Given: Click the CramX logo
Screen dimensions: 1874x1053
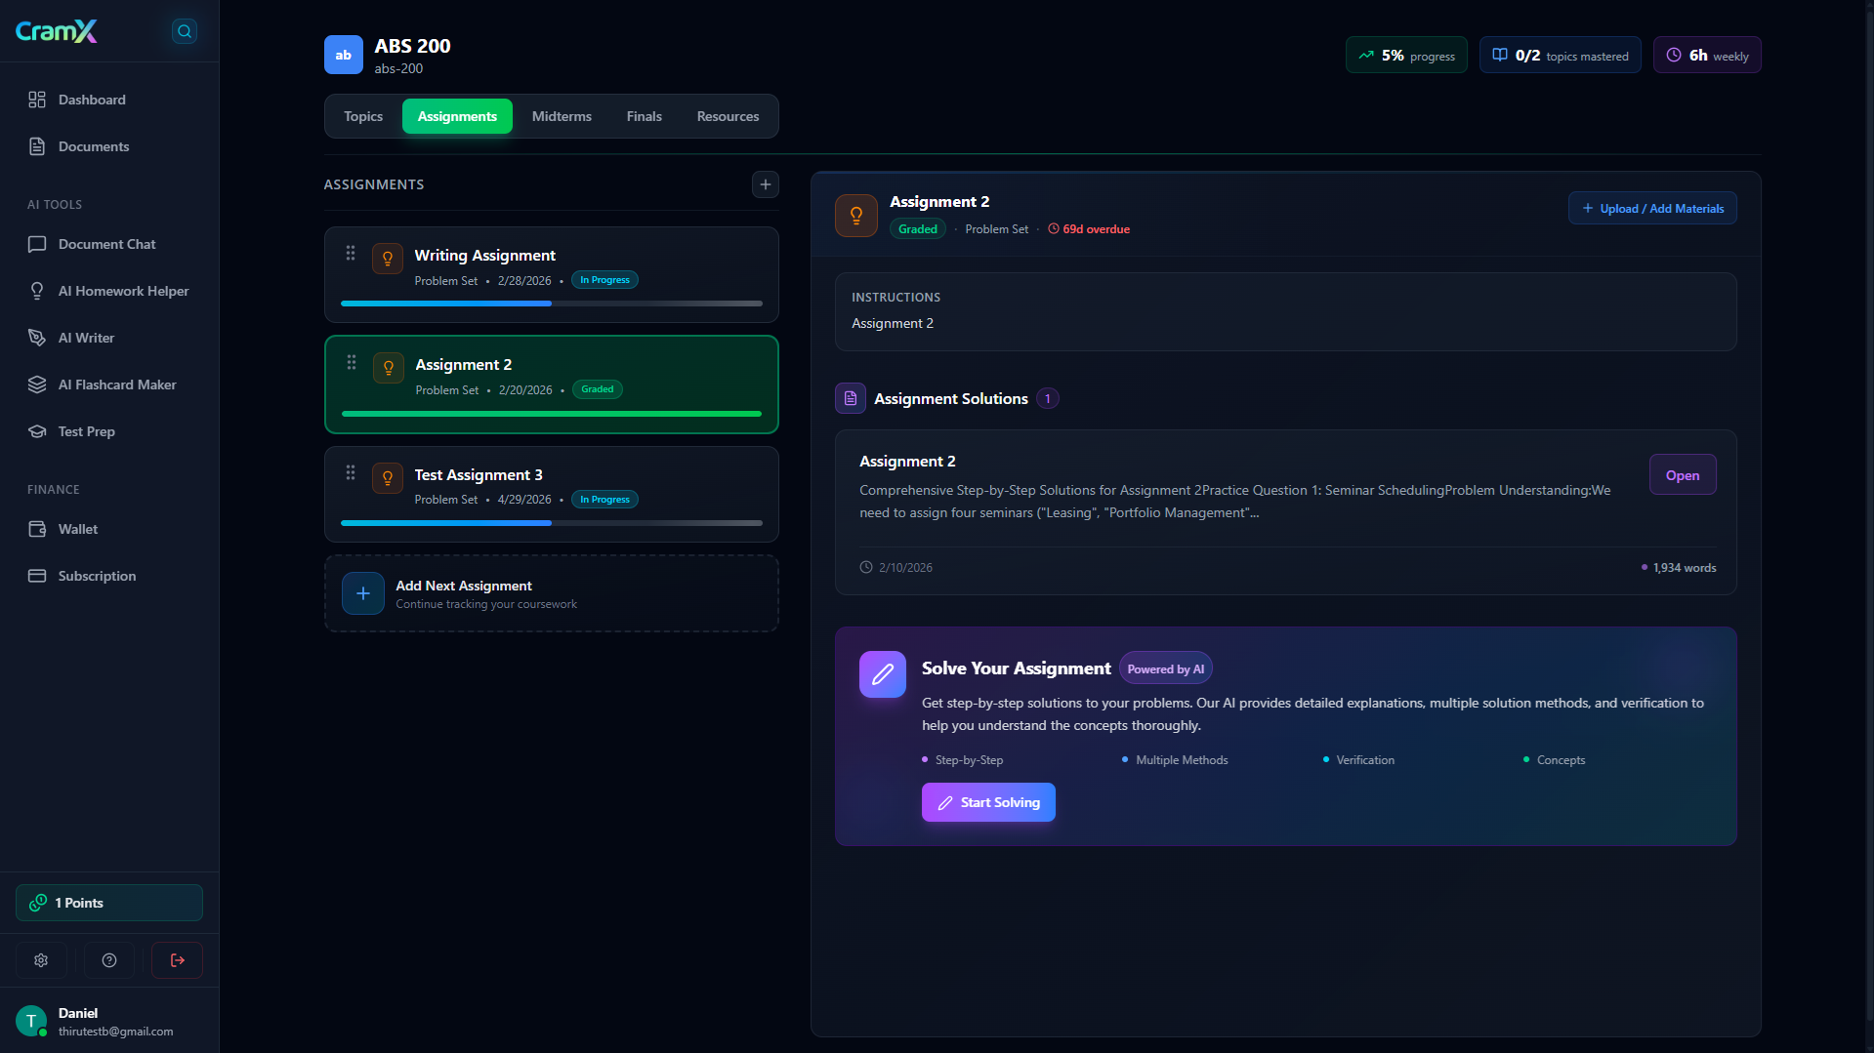Looking at the screenshot, I should (x=57, y=31).
